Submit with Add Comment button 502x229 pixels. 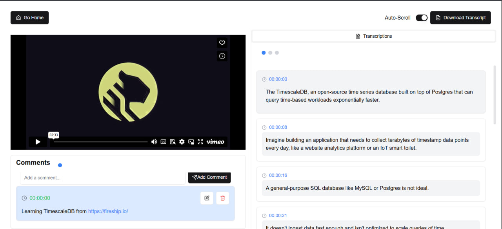click(x=209, y=177)
